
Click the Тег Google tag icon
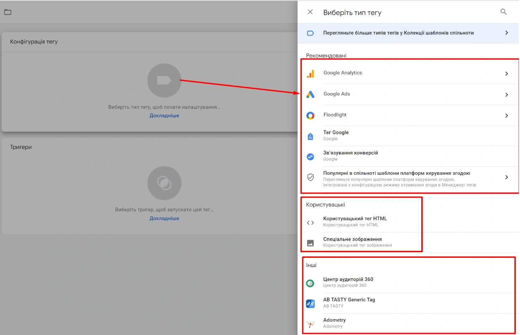coord(310,136)
